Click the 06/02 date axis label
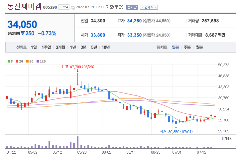Viewport: 236px width, 156px height. 106,152
